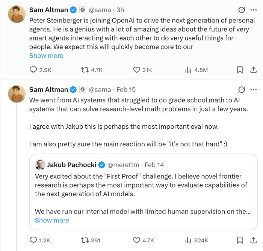Share the research-level math post

[x=253, y=240]
